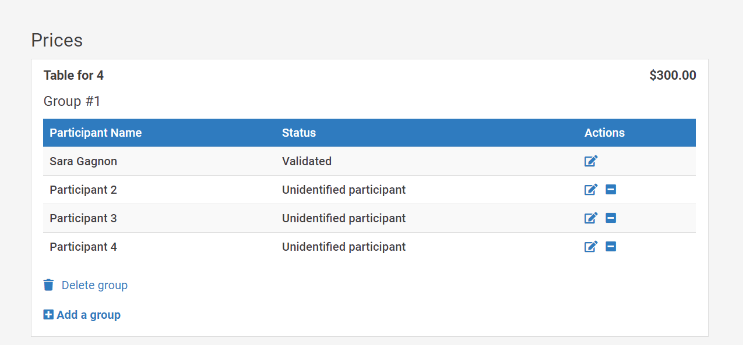Open the edit icon for Participant 3
The height and width of the screenshot is (345, 743).
click(x=591, y=218)
